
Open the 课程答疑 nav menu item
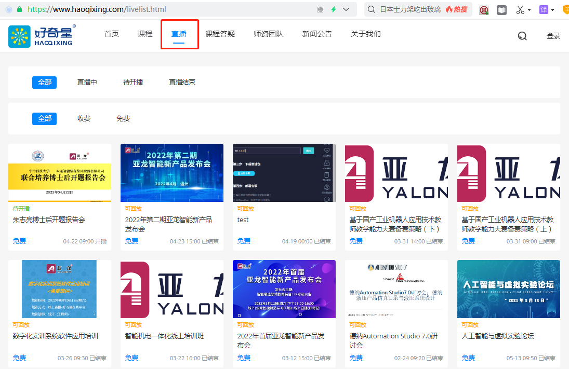[x=220, y=34]
